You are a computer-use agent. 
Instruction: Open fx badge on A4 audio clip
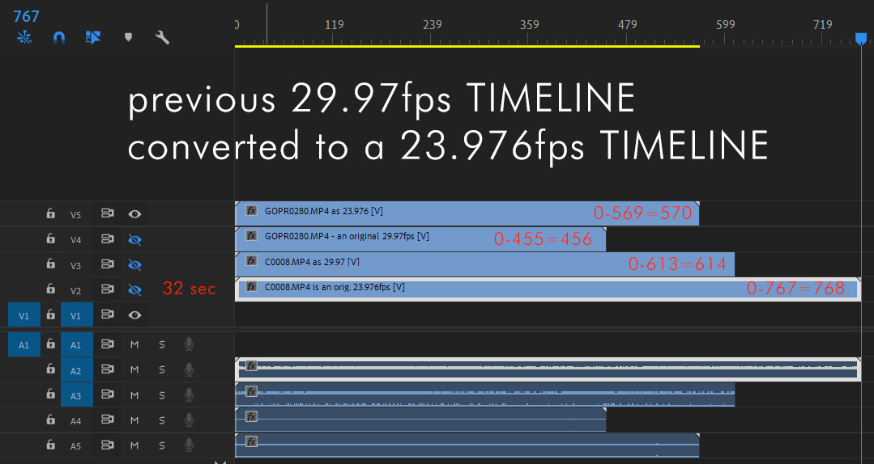[251, 416]
